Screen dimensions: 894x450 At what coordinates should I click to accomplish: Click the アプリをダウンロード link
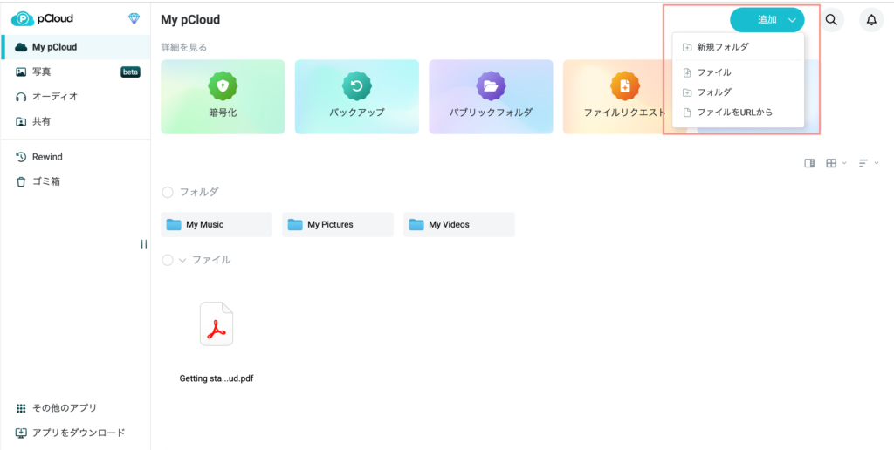pyautogui.click(x=78, y=433)
